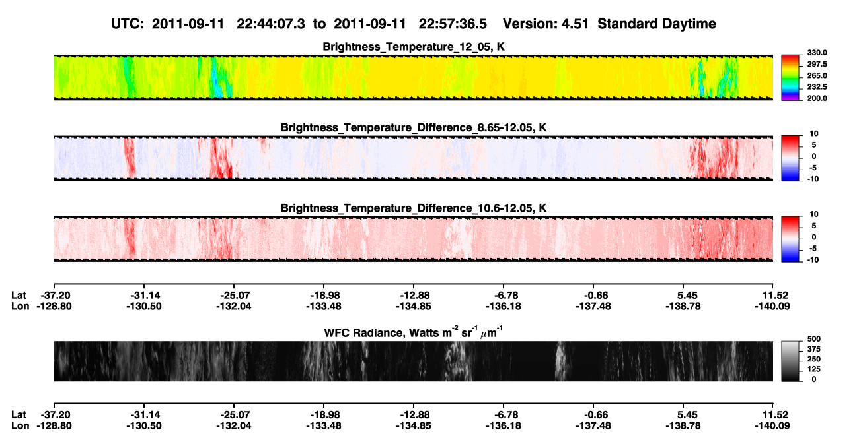Click longitude -136.18 on the upper axis

coord(502,306)
